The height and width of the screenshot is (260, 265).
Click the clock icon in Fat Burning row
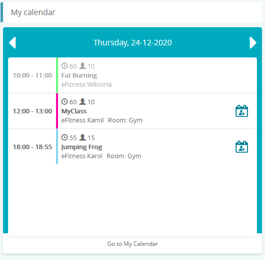[x=65, y=66]
